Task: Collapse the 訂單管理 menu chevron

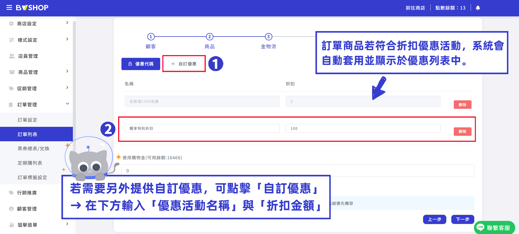Action: point(67,104)
